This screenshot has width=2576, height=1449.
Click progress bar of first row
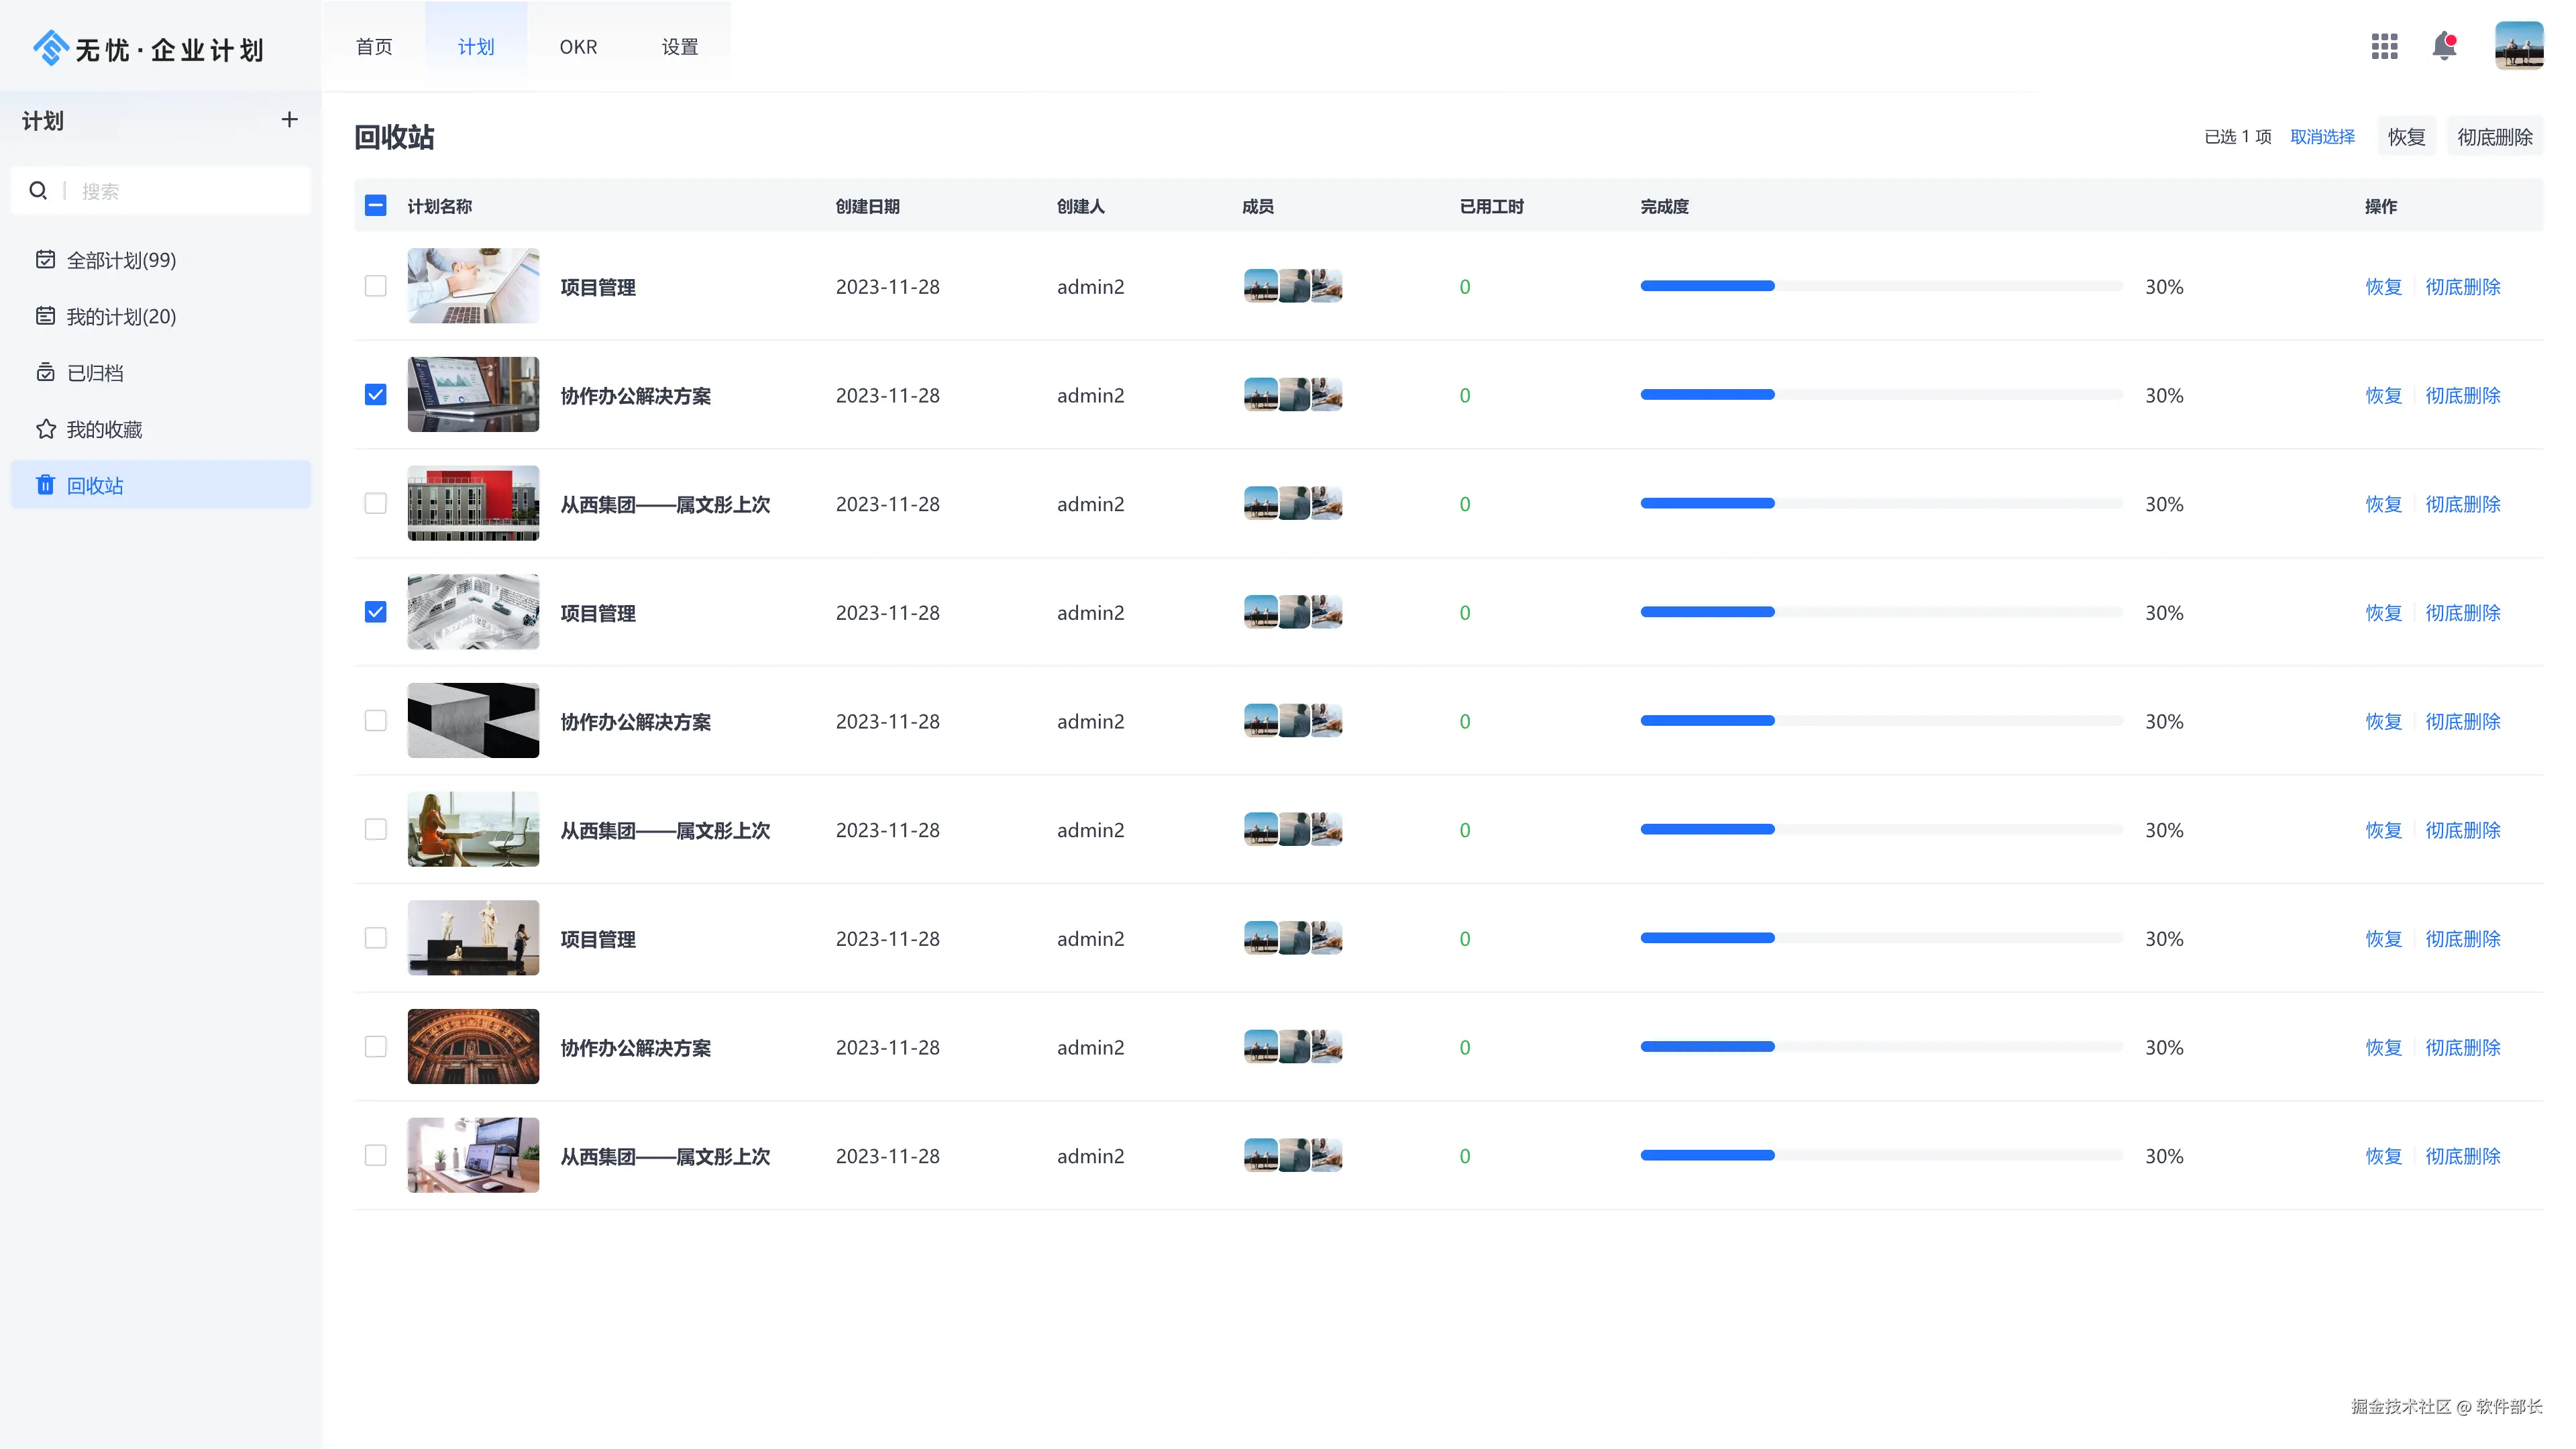tap(1880, 287)
